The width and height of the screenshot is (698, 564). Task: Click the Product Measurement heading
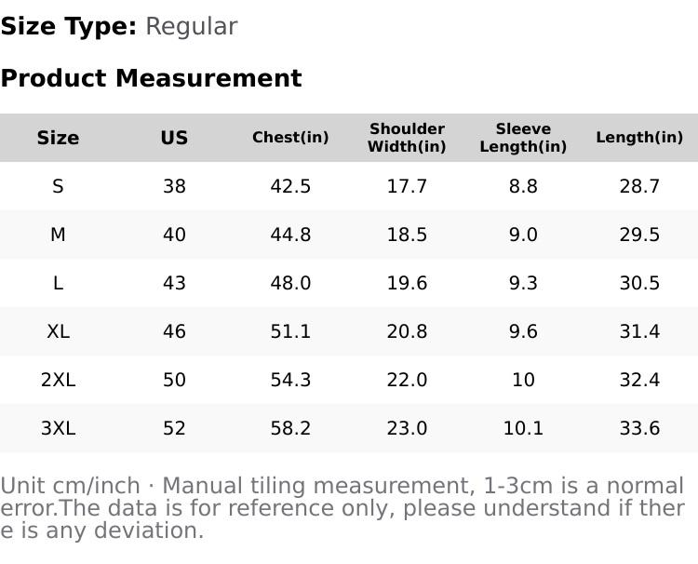(x=151, y=78)
